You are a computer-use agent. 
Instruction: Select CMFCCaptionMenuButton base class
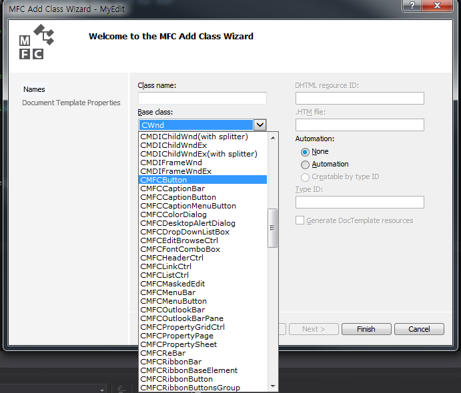click(x=203, y=206)
